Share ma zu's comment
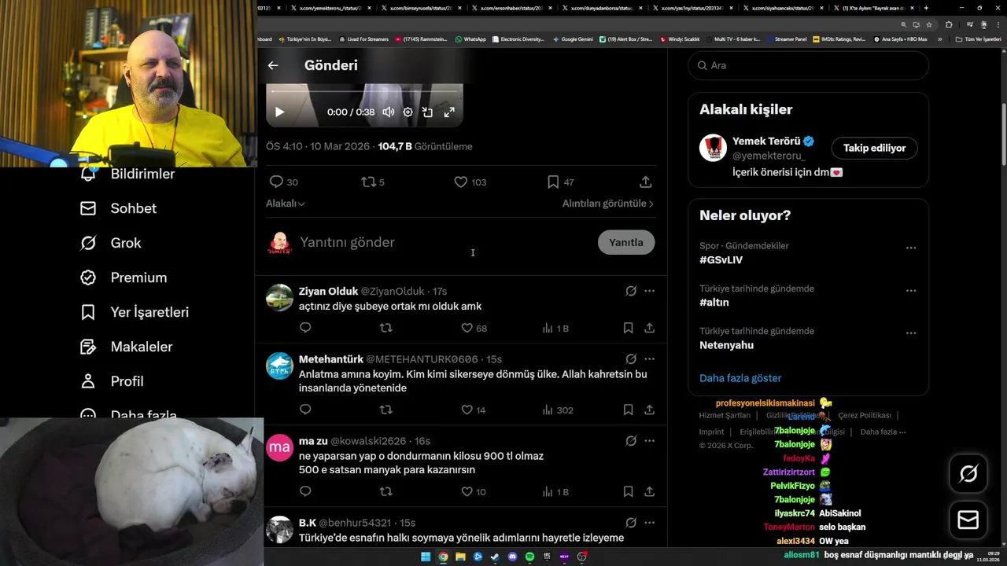 650,491
